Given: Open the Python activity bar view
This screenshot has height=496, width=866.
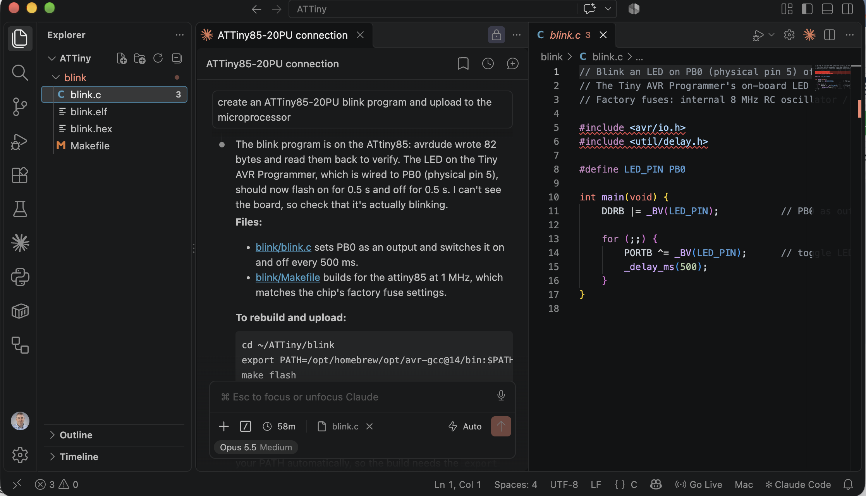Looking at the screenshot, I should pyautogui.click(x=20, y=277).
